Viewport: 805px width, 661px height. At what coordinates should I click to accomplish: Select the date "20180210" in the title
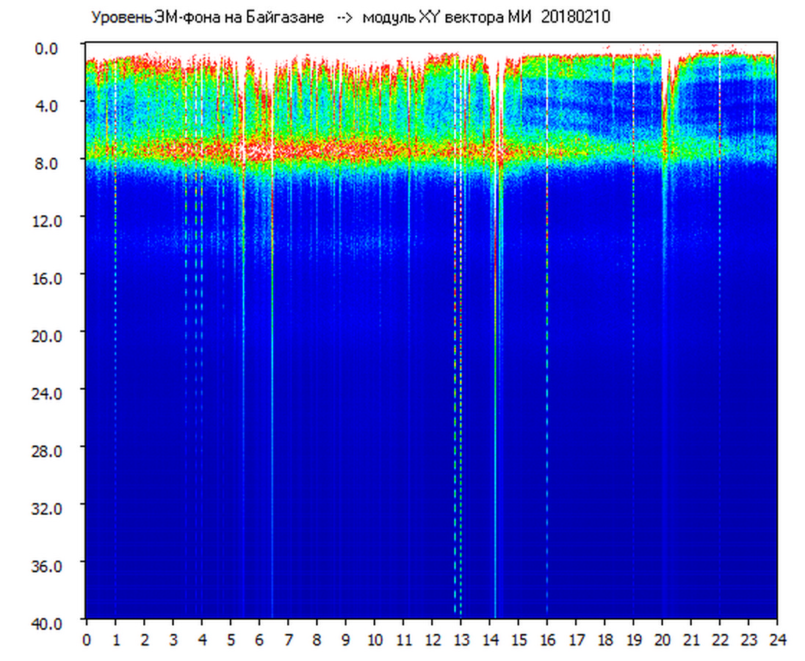pos(576,18)
